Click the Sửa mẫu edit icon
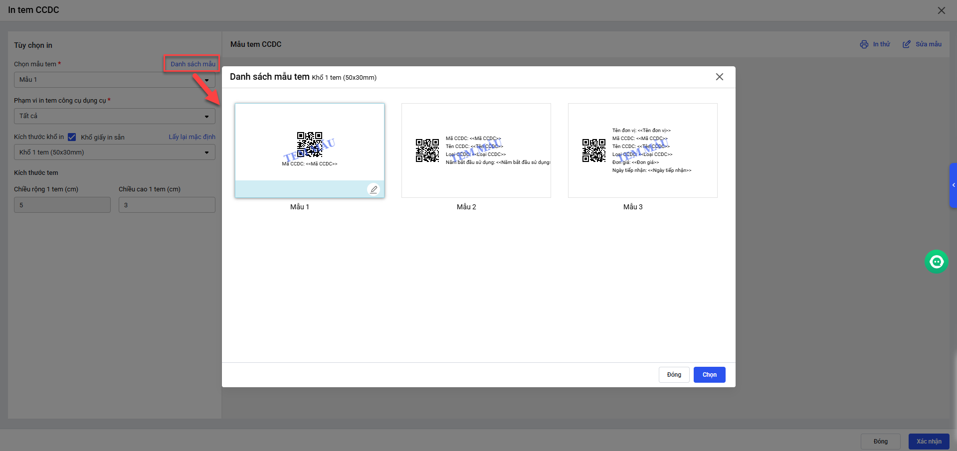 (x=906, y=44)
